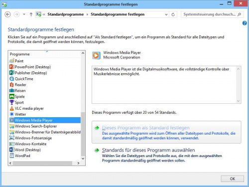Click the PowerPoint (Desktop) icon
This screenshot has height=187, width=249.
[11, 67]
